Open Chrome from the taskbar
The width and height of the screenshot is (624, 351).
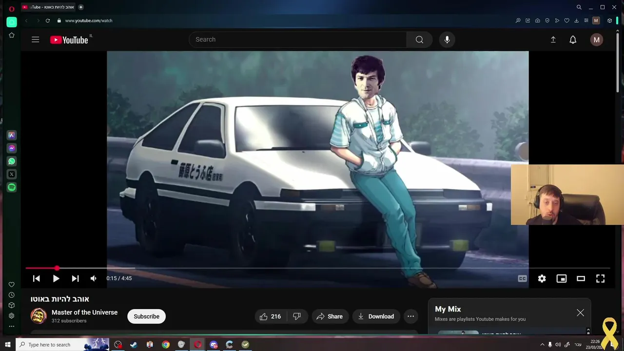click(x=166, y=345)
